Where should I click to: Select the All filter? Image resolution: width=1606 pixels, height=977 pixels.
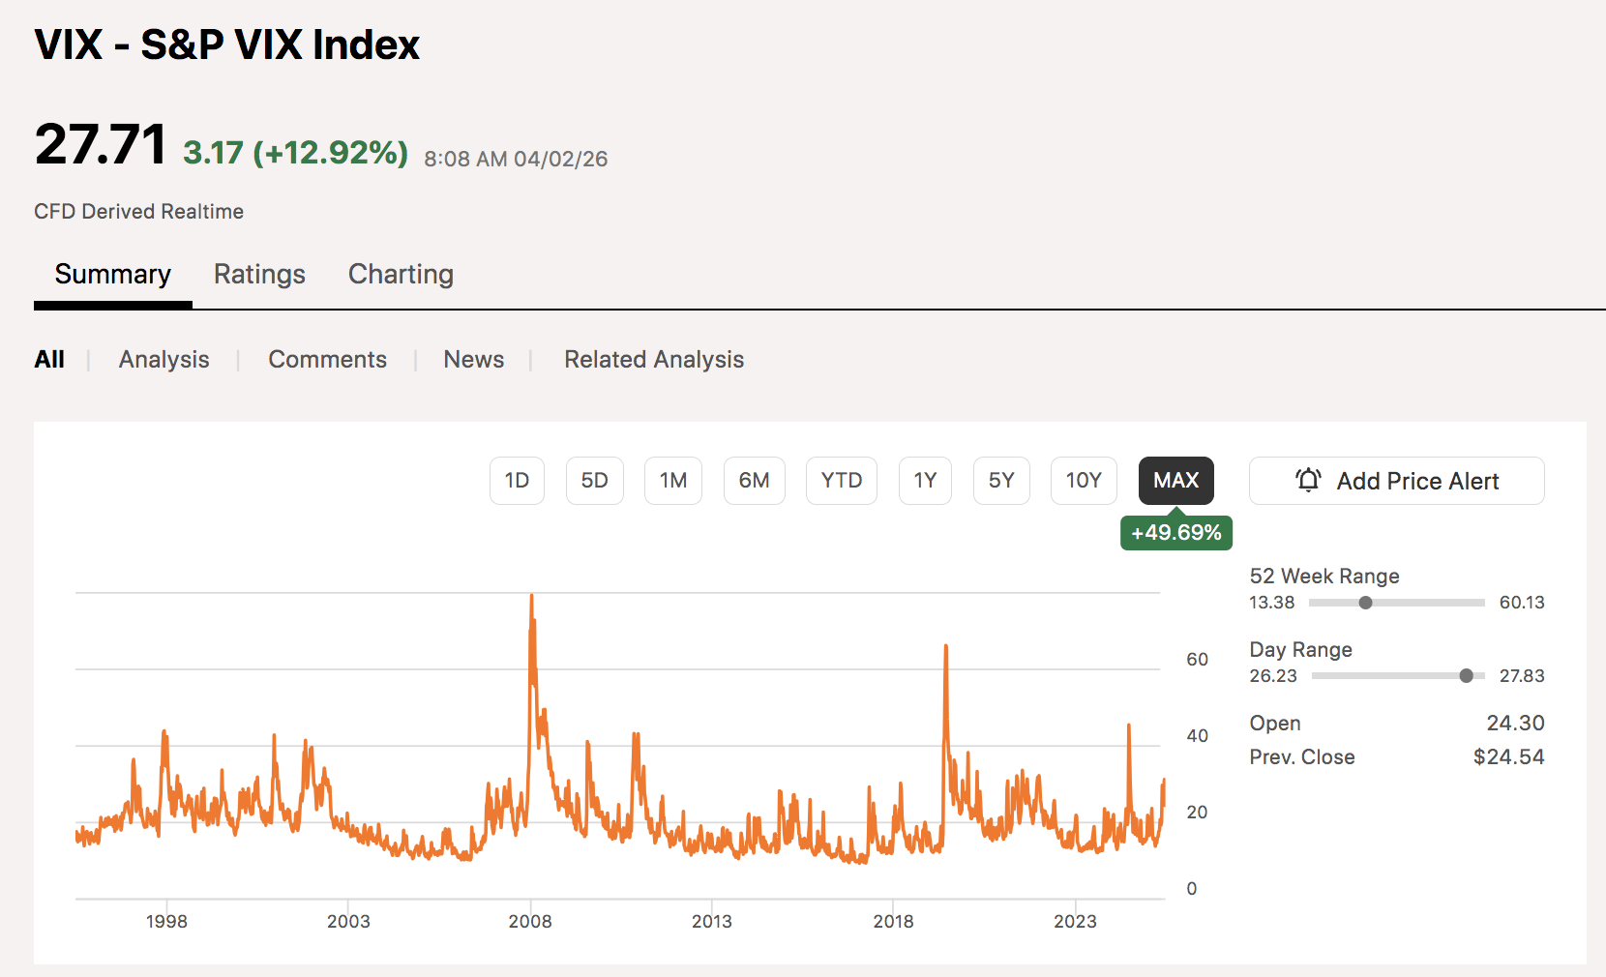pyautogui.click(x=49, y=360)
